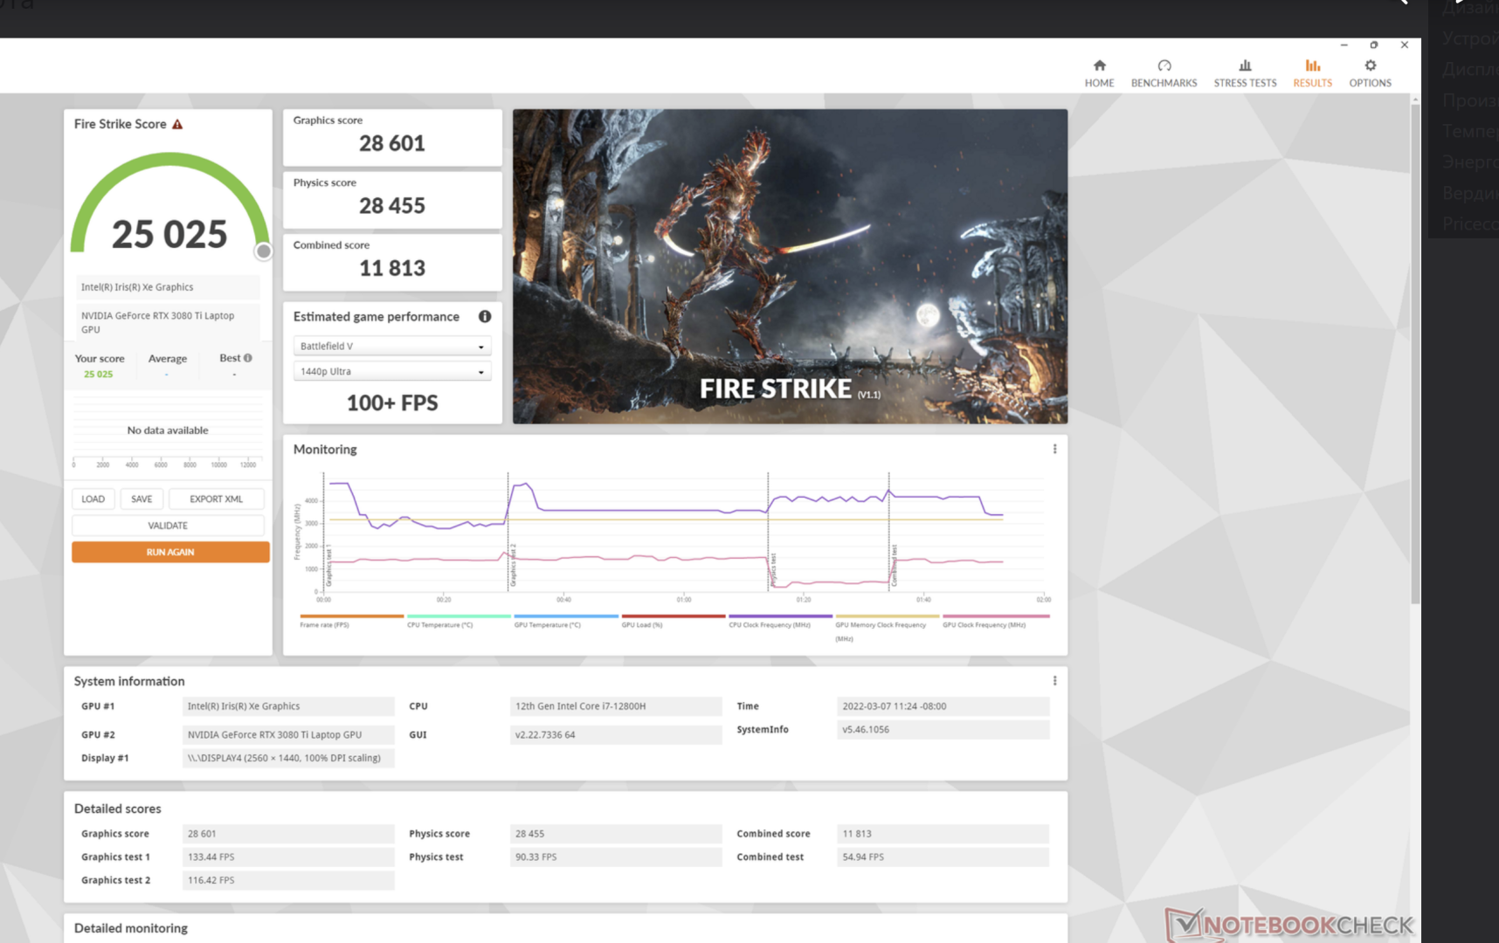This screenshot has height=943, width=1499.
Task: Click the GUI version v2.22.7336 64
Action: tap(616, 735)
